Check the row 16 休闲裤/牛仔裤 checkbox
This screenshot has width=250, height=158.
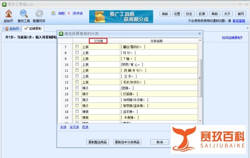click(x=77, y=100)
